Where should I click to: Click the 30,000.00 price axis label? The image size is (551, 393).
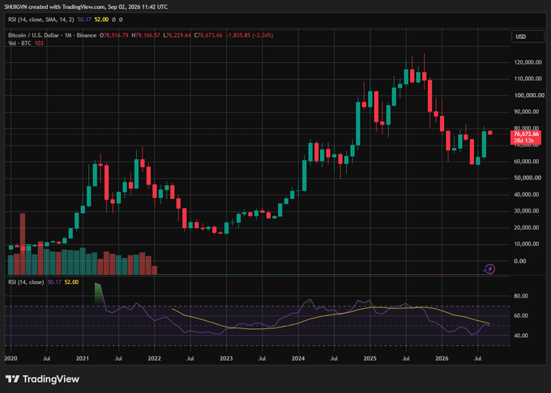tap(527, 211)
